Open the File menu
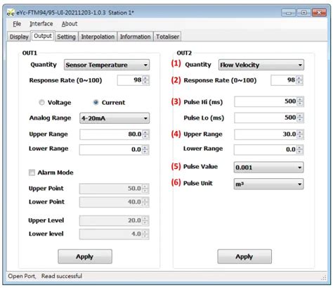 click(17, 24)
